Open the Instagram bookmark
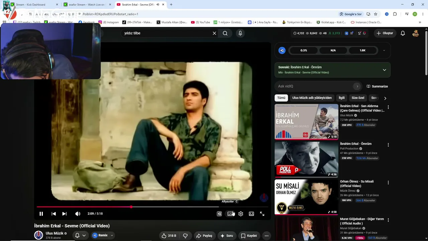 pos(108,22)
